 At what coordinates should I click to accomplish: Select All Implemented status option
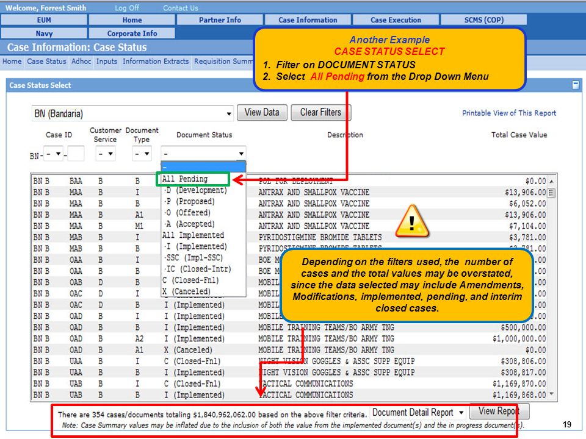[x=203, y=235]
